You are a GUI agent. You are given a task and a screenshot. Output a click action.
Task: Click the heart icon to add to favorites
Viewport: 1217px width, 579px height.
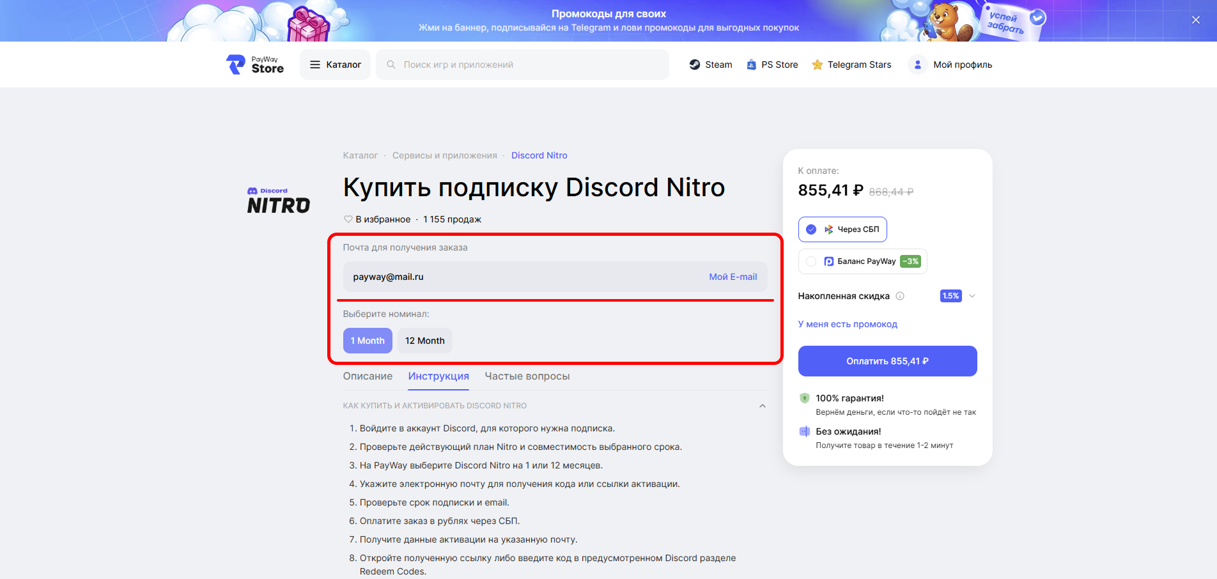[348, 219]
